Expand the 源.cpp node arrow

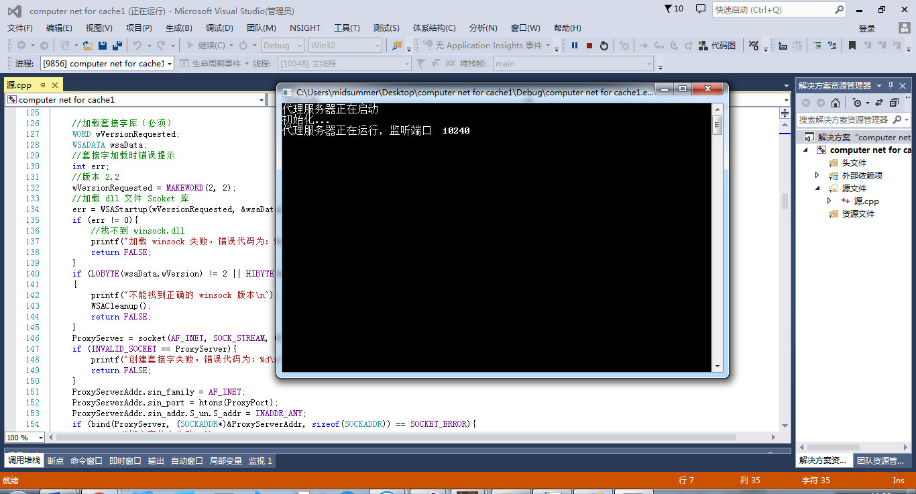click(829, 201)
